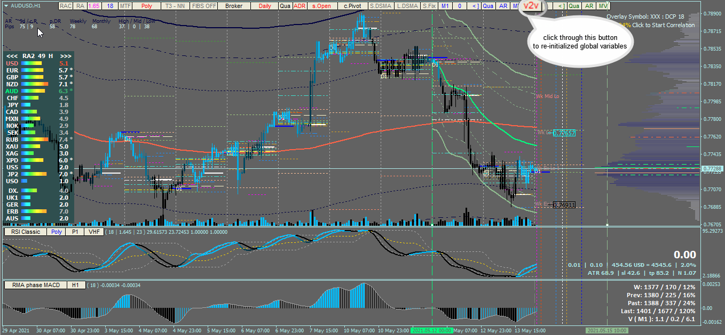Toggle the red ADR button
Viewport: 725px width, 335px height.
(x=300, y=6)
